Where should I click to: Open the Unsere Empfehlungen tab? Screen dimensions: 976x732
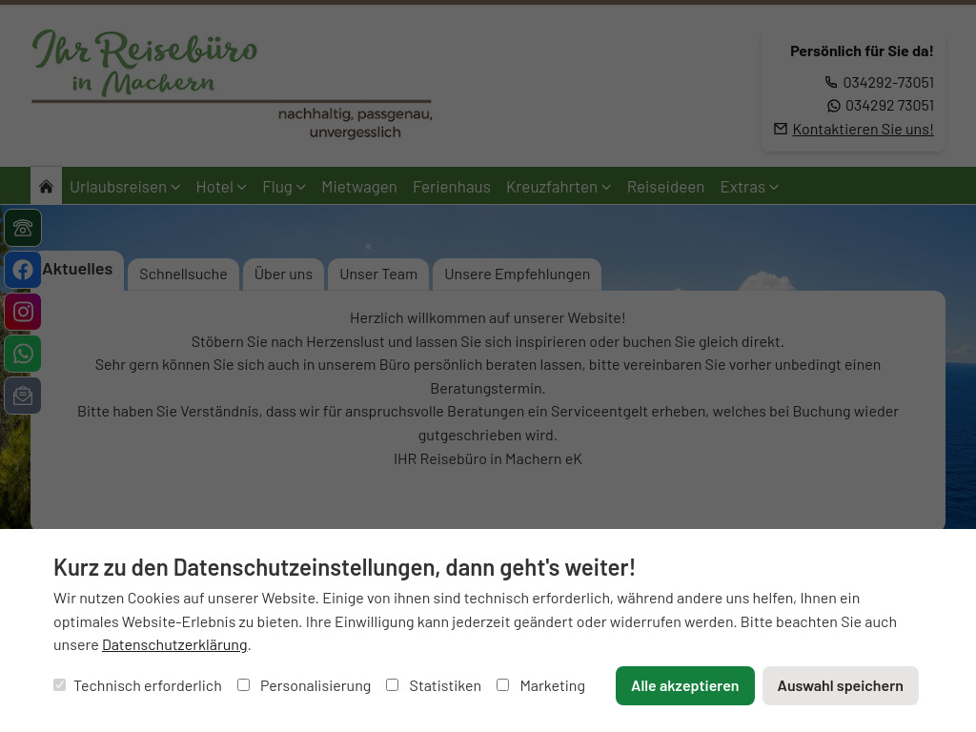point(517,274)
